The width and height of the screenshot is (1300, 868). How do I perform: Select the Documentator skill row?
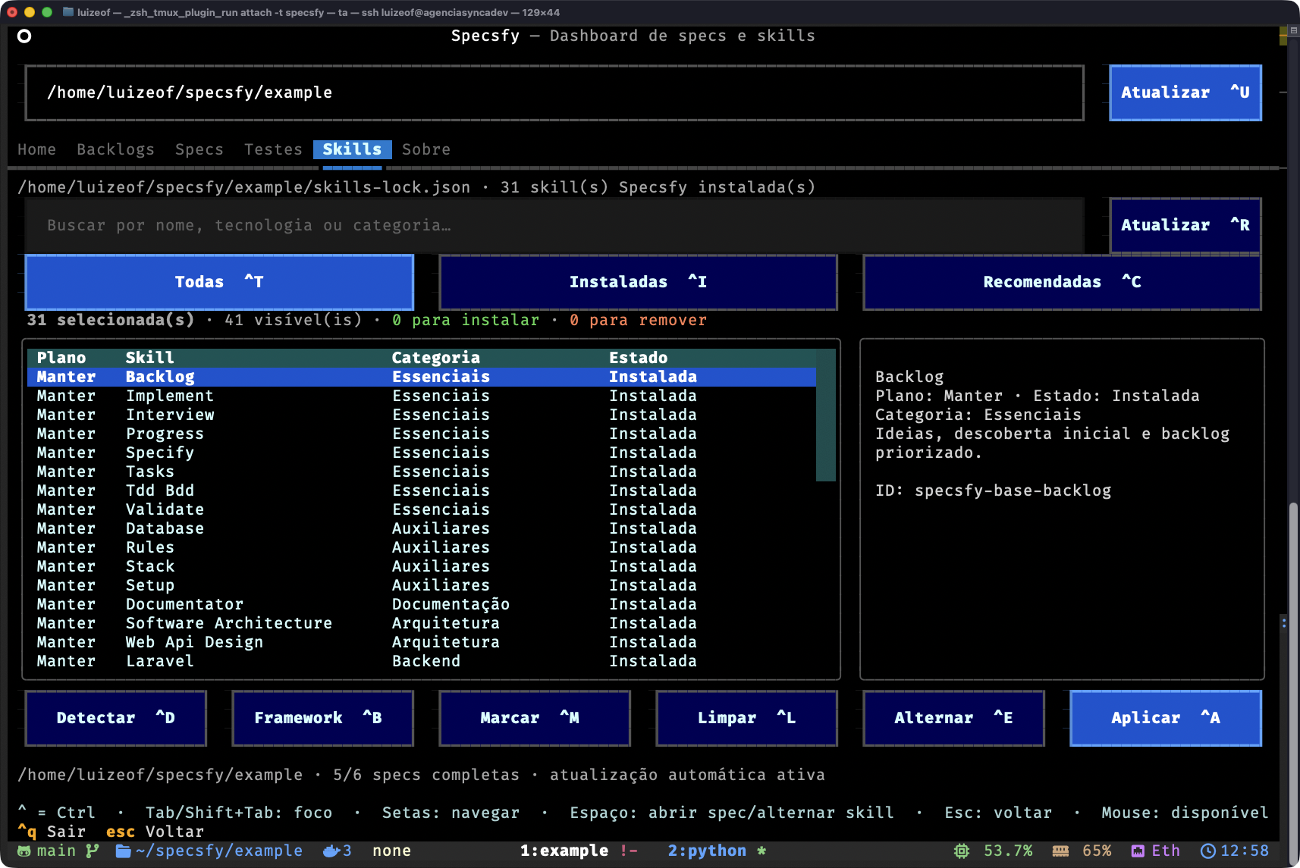(x=422, y=604)
